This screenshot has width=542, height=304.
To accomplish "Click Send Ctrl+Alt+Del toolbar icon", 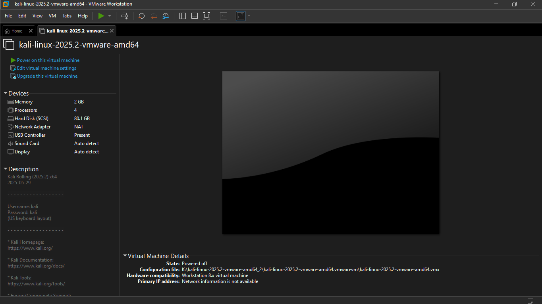I will (x=125, y=16).
